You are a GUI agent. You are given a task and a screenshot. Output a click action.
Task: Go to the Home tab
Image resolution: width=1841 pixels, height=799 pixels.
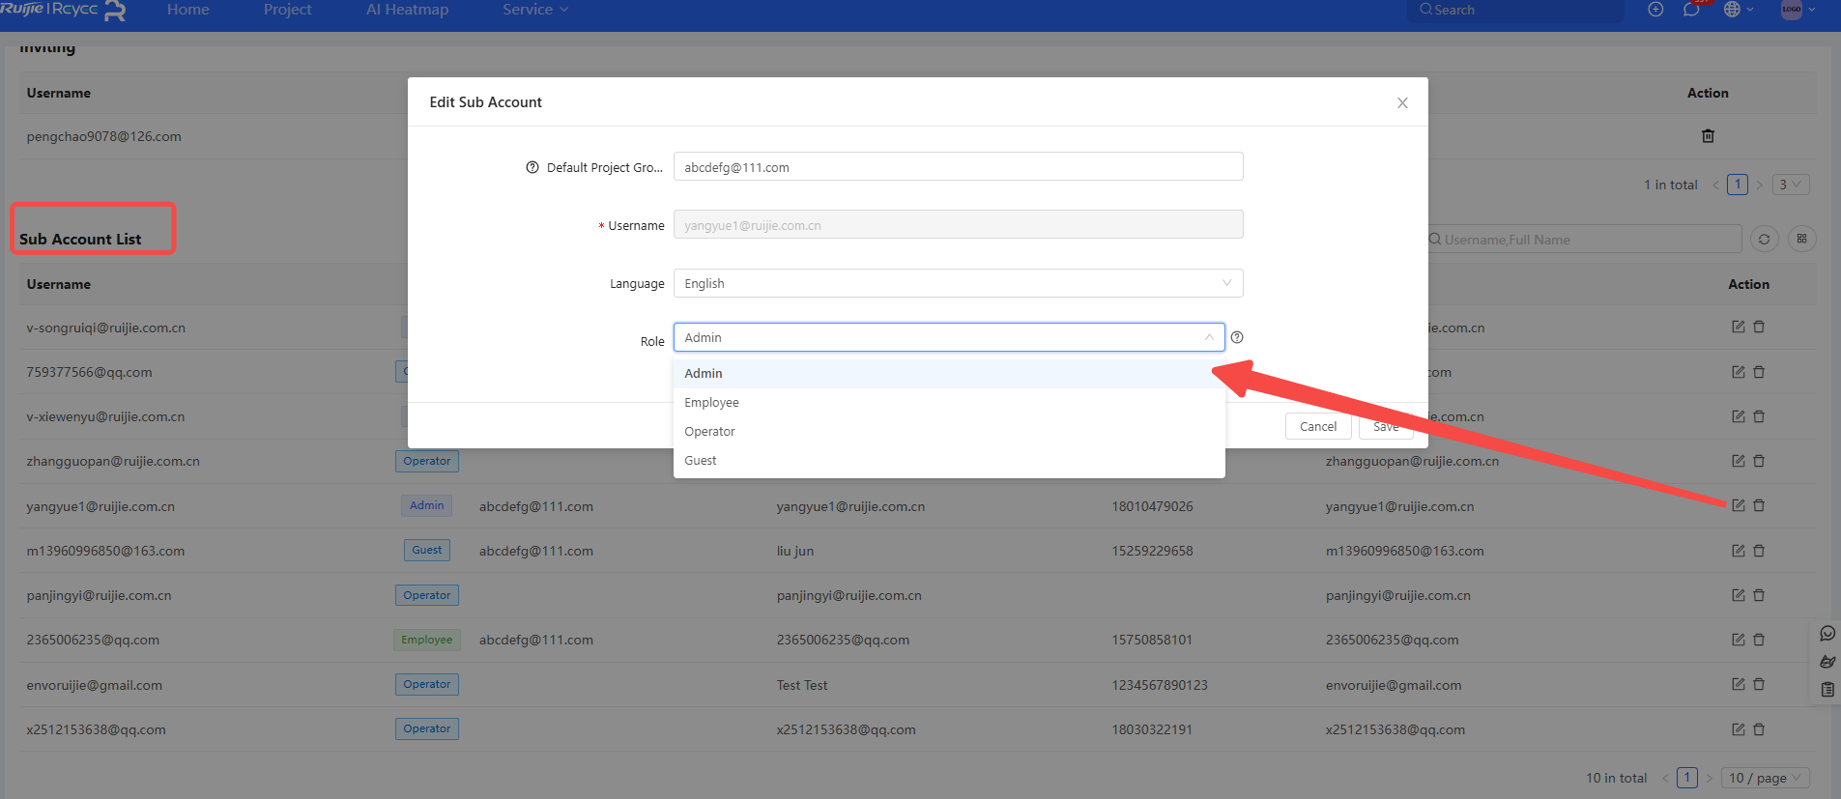coord(187,10)
